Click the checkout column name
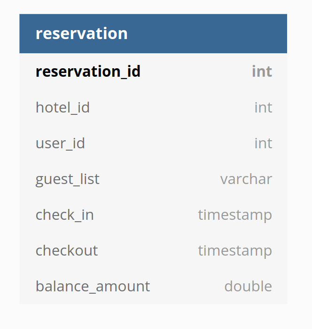The width and height of the screenshot is (312, 329). (x=67, y=250)
